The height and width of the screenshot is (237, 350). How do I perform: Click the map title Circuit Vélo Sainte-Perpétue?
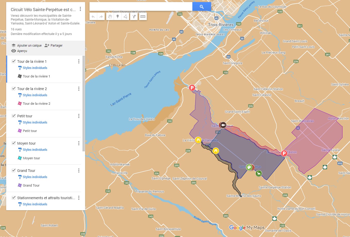[x=43, y=10]
